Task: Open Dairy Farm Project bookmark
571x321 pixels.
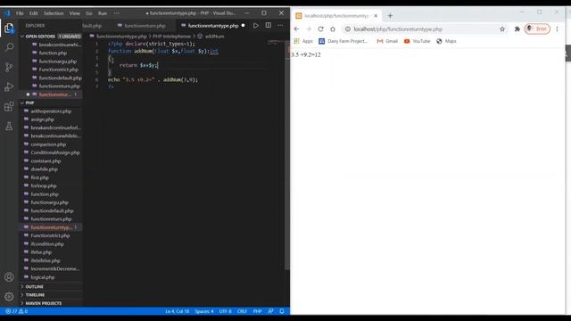Action: 343,41
